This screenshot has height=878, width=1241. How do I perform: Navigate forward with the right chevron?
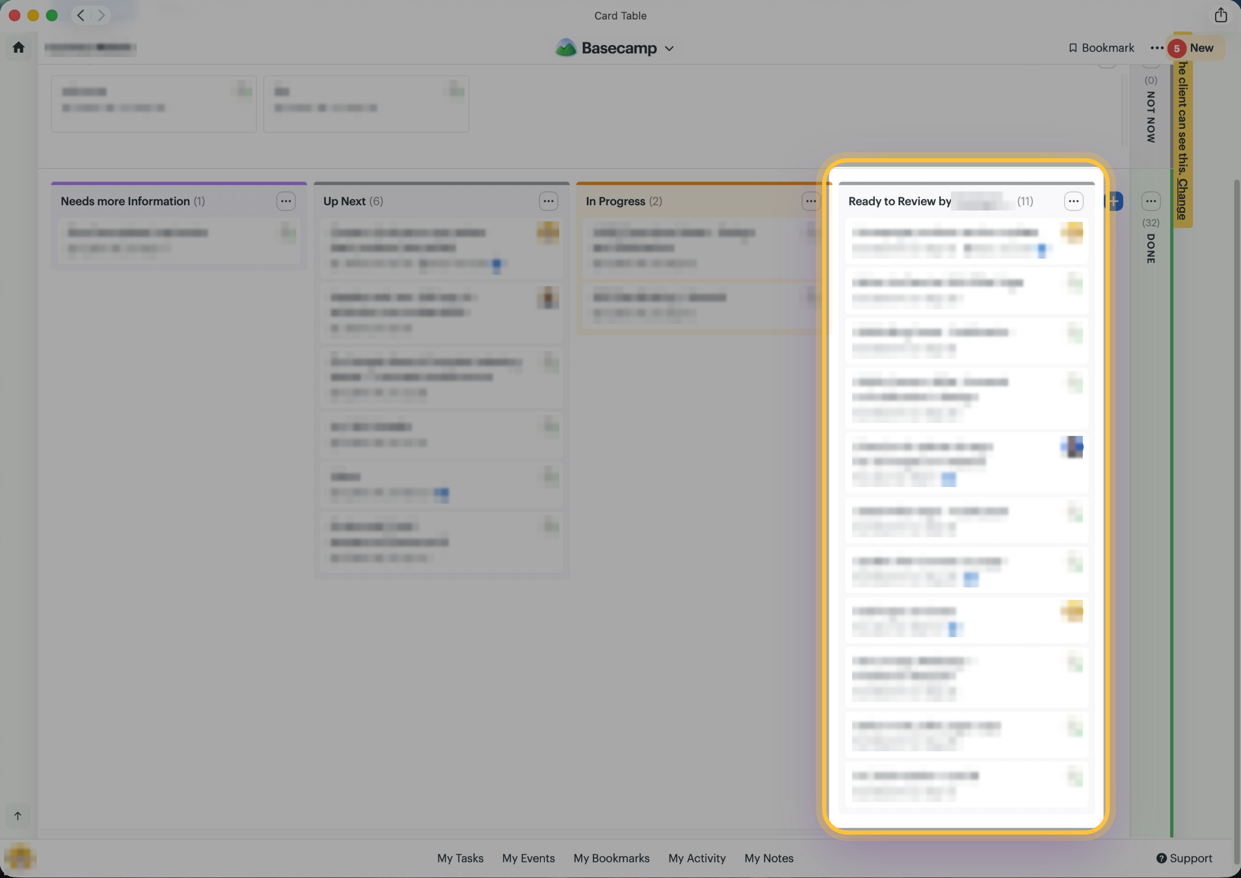[101, 15]
